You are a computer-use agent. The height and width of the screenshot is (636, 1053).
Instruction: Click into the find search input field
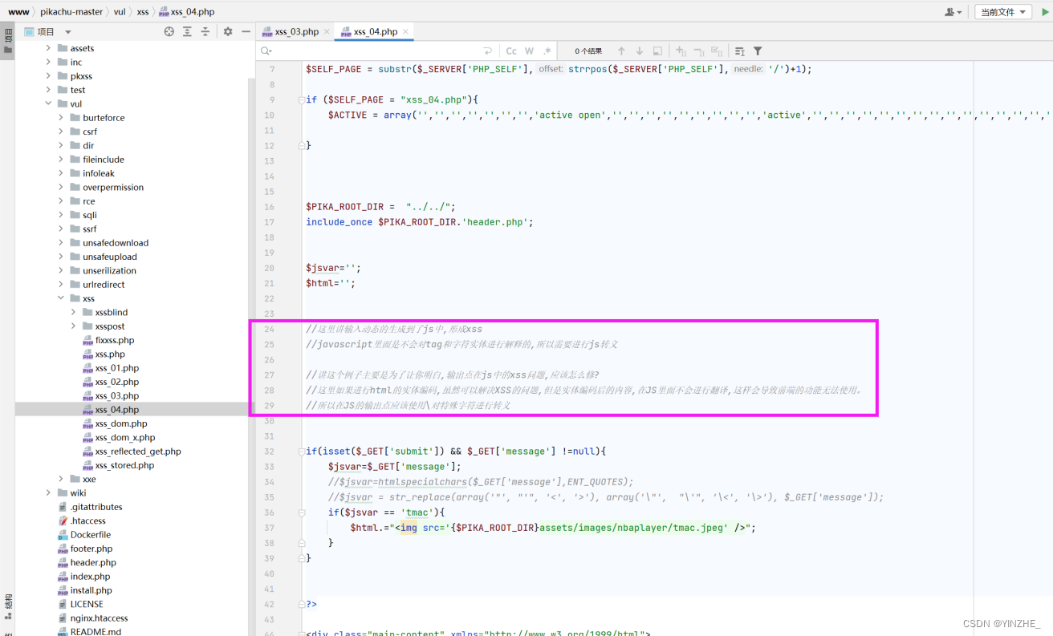(377, 51)
